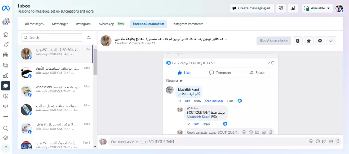This screenshot has height=154, width=349.
Task: Click Send message under Mudathir's comment
Action: 214,101
